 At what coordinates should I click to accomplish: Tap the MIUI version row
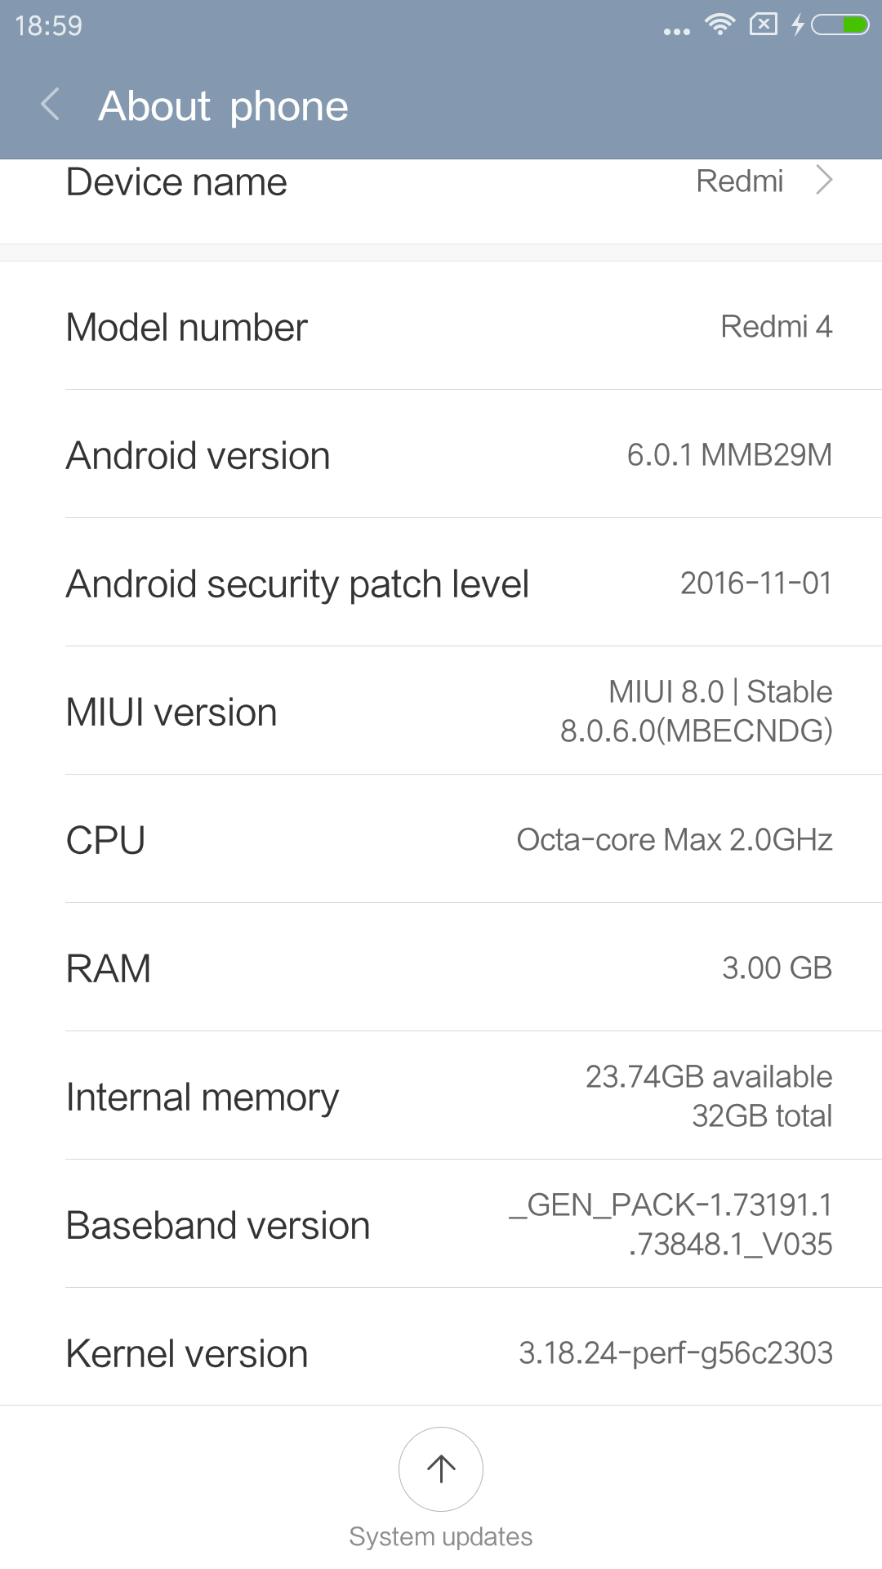(x=441, y=712)
